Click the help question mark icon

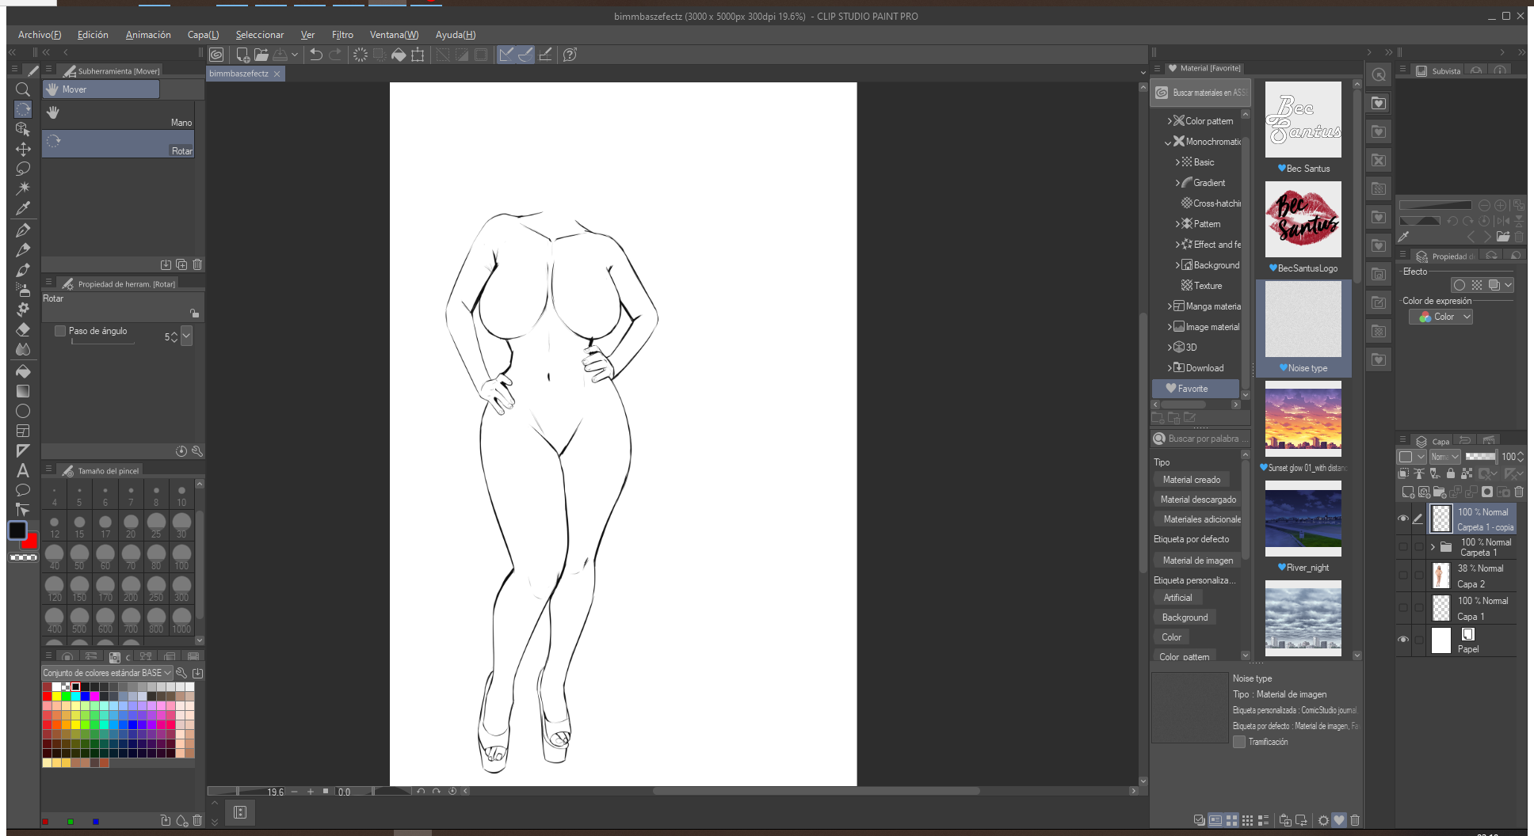[570, 55]
